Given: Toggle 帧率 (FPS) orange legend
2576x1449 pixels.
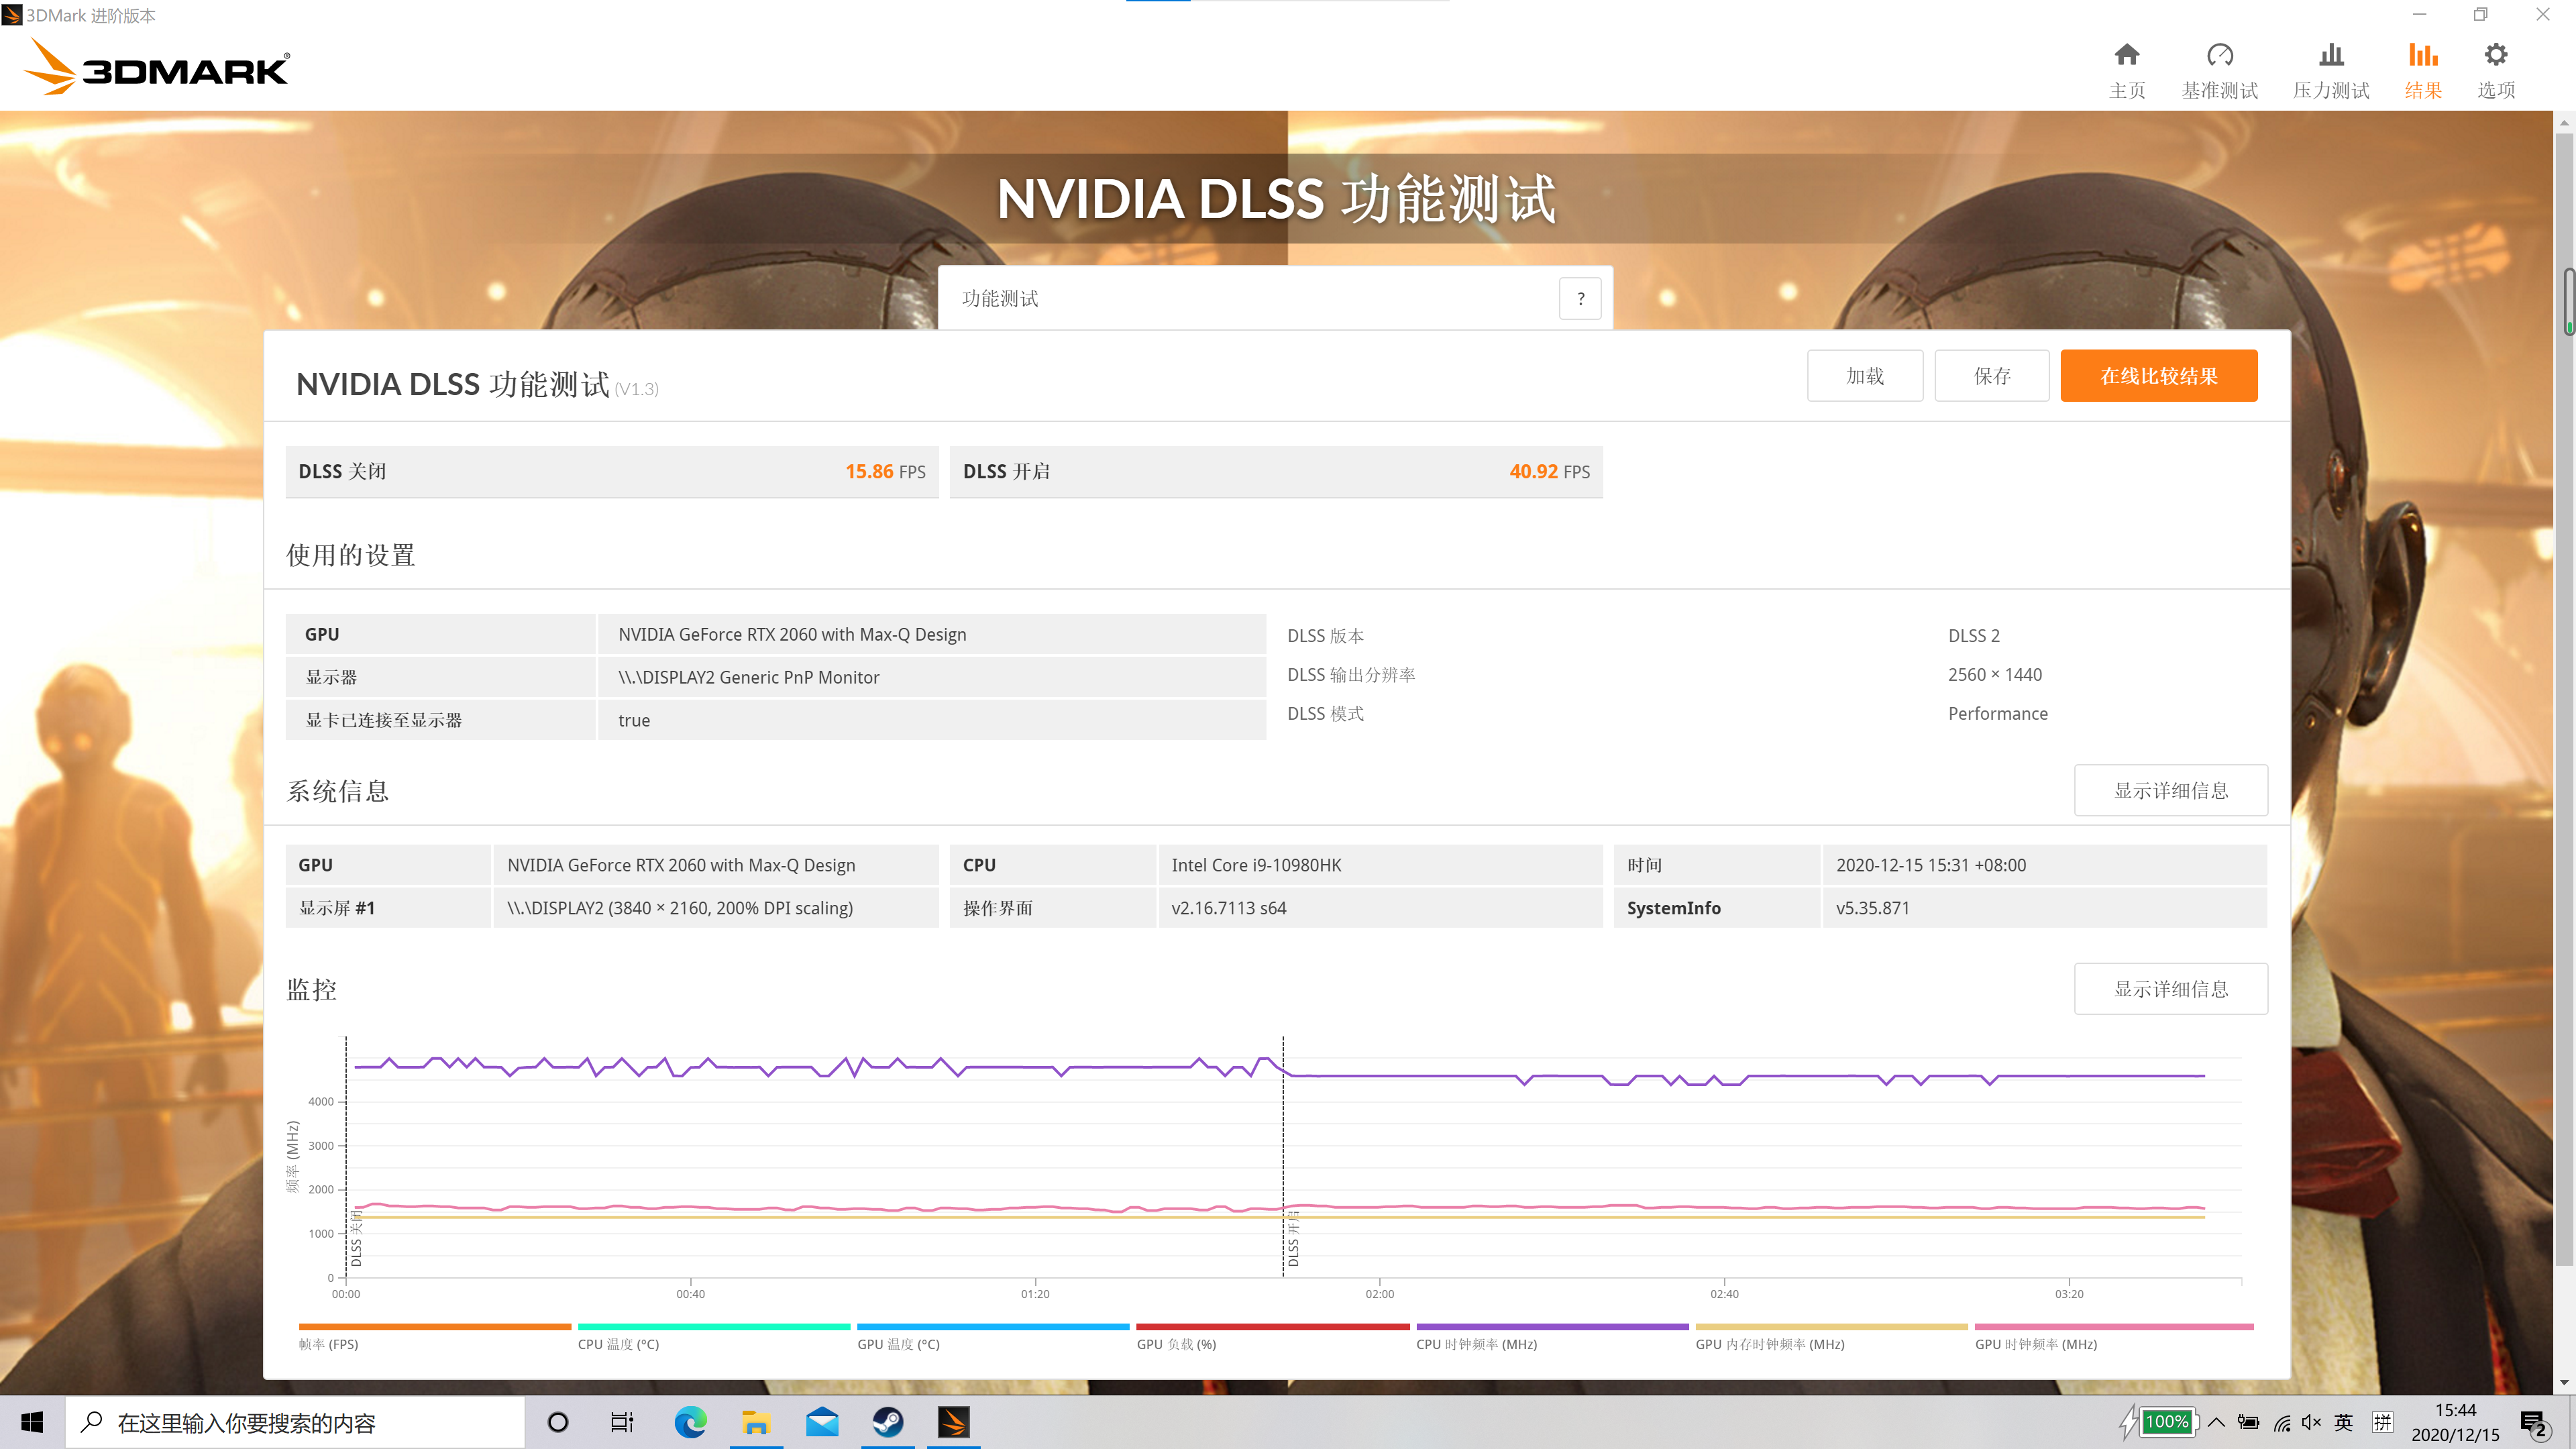Looking at the screenshot, I should tap(434, 1337).
